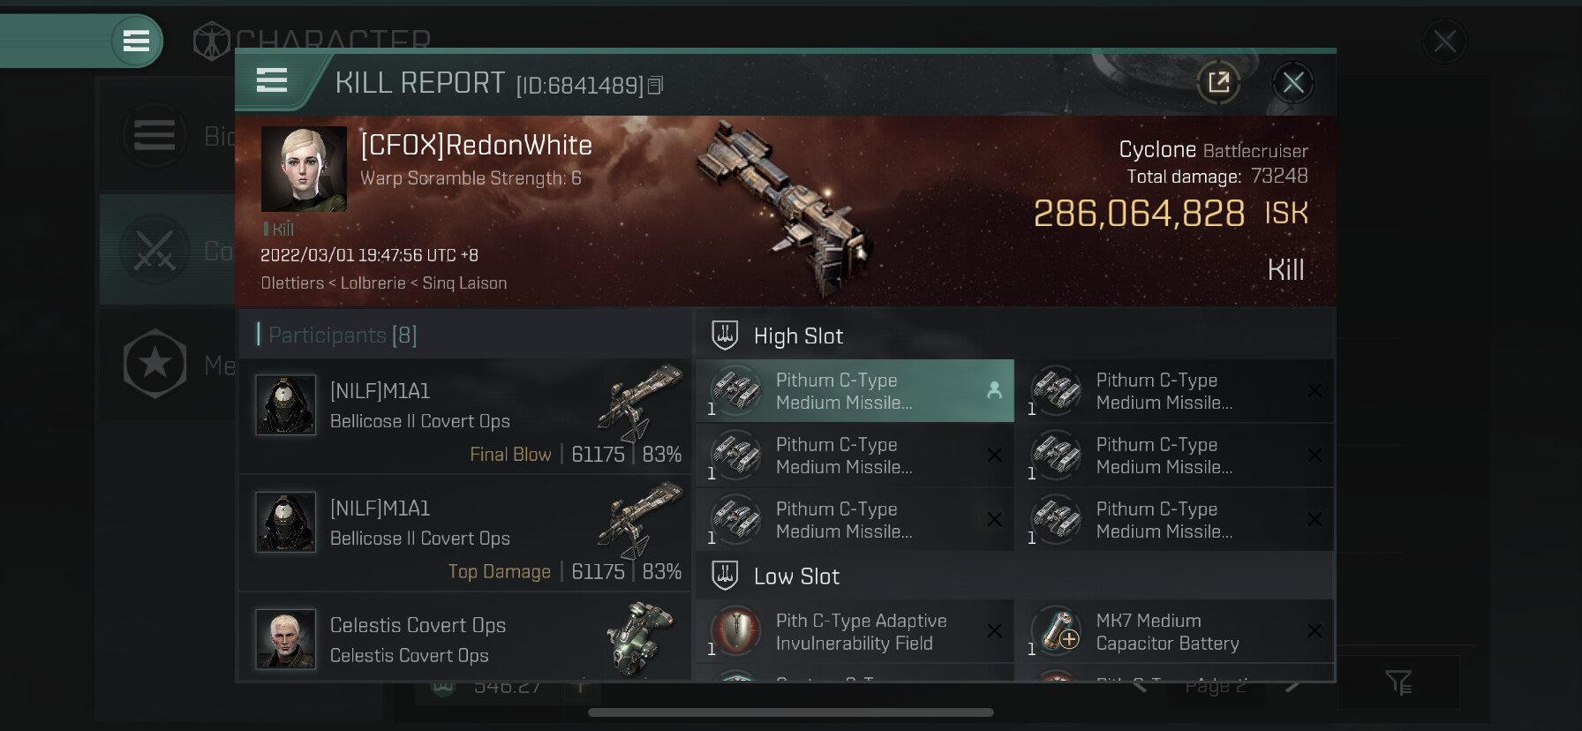This screenshot has width=1582, height=731.
Task: Click the share kill report icon
Action: point(1218,83)
